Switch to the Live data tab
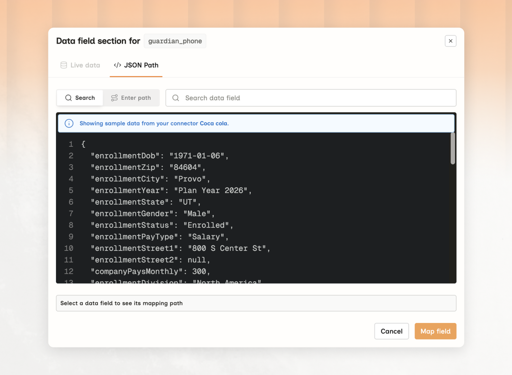The image size is (512, 375). (x=80, y=65)
